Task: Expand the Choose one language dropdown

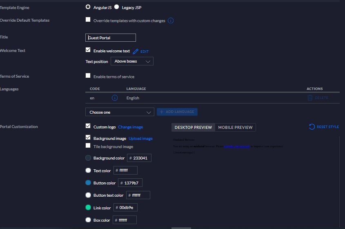Action: (x=120, y=112)
